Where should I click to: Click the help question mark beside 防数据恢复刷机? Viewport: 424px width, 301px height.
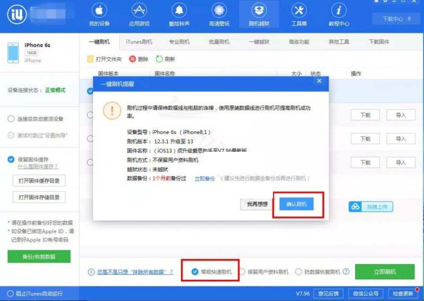tap(346, 271)
